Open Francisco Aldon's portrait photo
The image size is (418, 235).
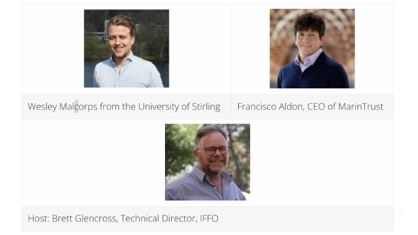click(312, 48)
